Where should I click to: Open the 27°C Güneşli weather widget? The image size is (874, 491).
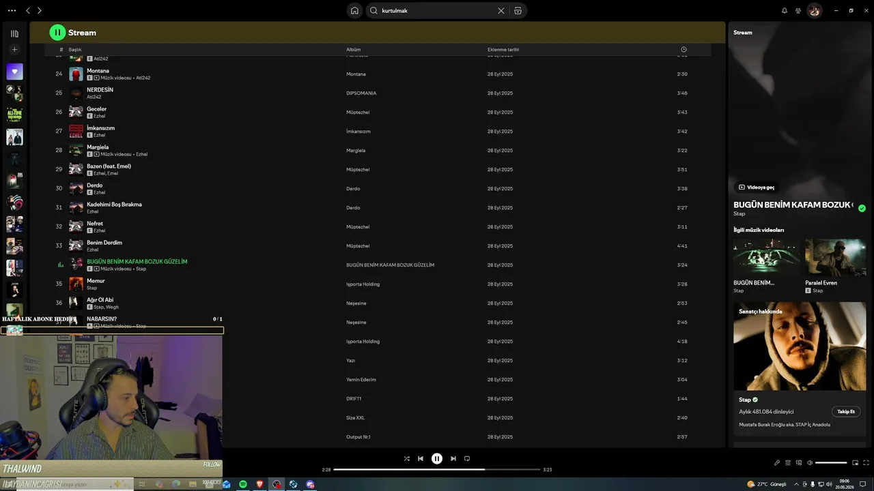(x=767, y=484)
